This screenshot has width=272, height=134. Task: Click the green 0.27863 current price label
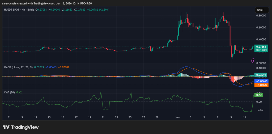[x=261, y=47]
